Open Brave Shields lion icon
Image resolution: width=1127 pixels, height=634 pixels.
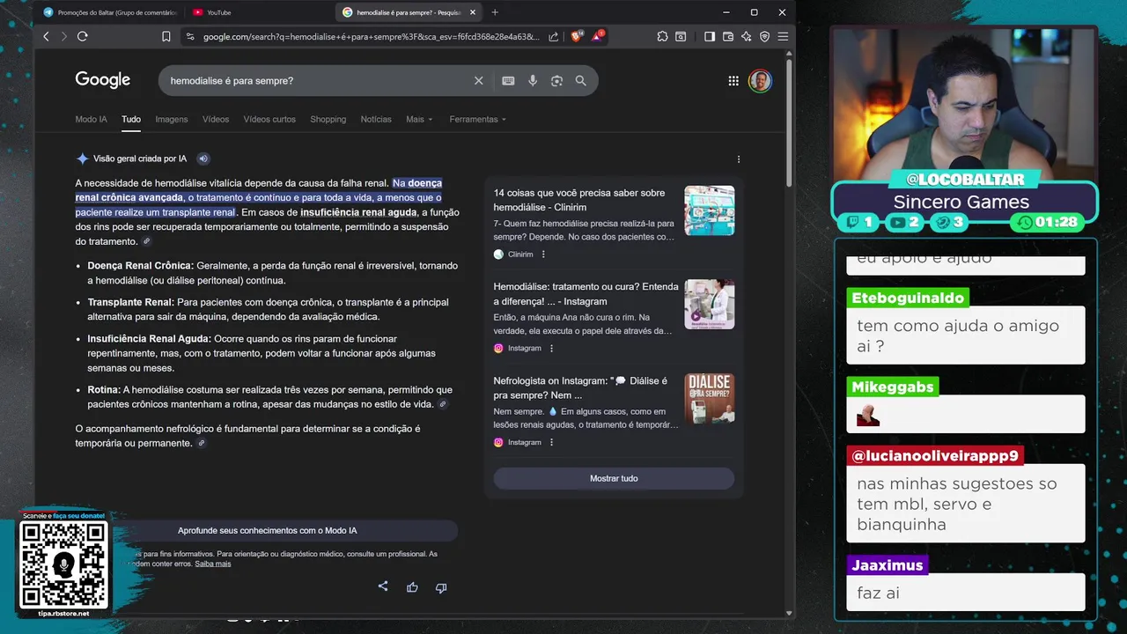[578, 36]
